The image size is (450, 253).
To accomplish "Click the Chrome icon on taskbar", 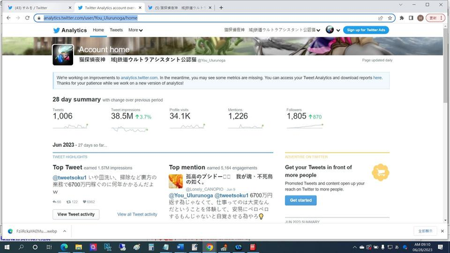I will click(209, 247).
